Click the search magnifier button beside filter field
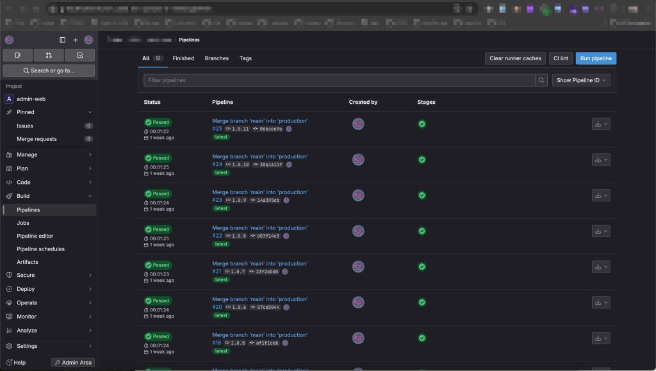The width and height of the screenshot is (656, 371). click(542, 80)
